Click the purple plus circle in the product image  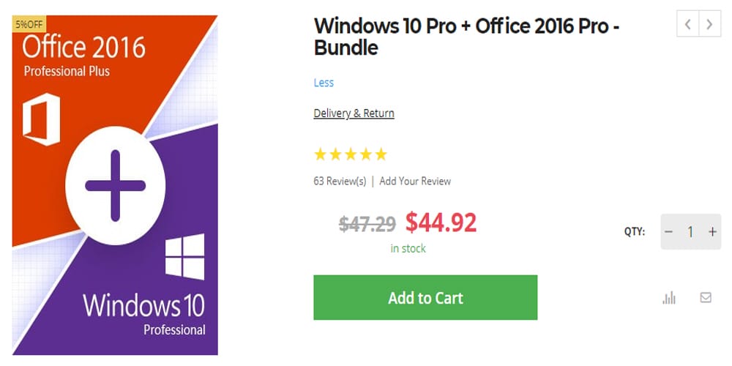click(115, 185)
